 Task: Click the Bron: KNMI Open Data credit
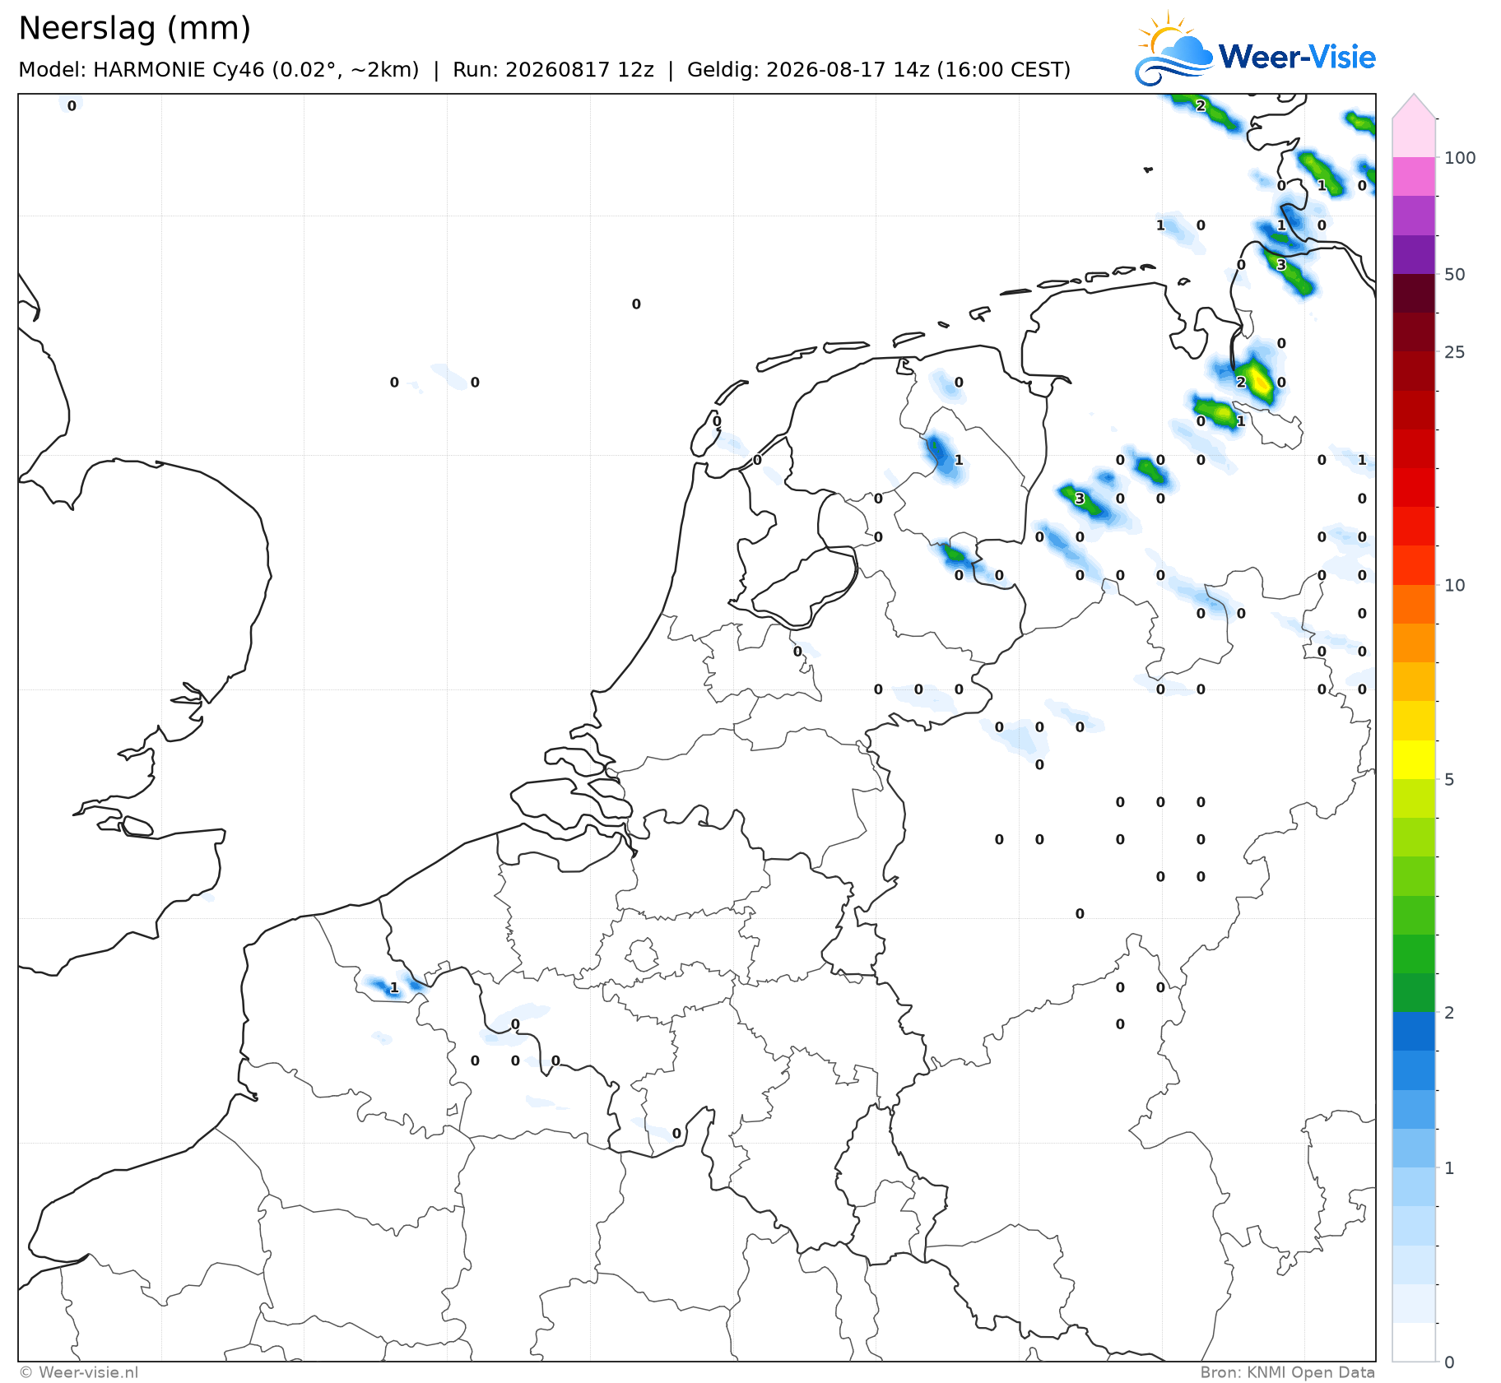click(1287, 1372)
